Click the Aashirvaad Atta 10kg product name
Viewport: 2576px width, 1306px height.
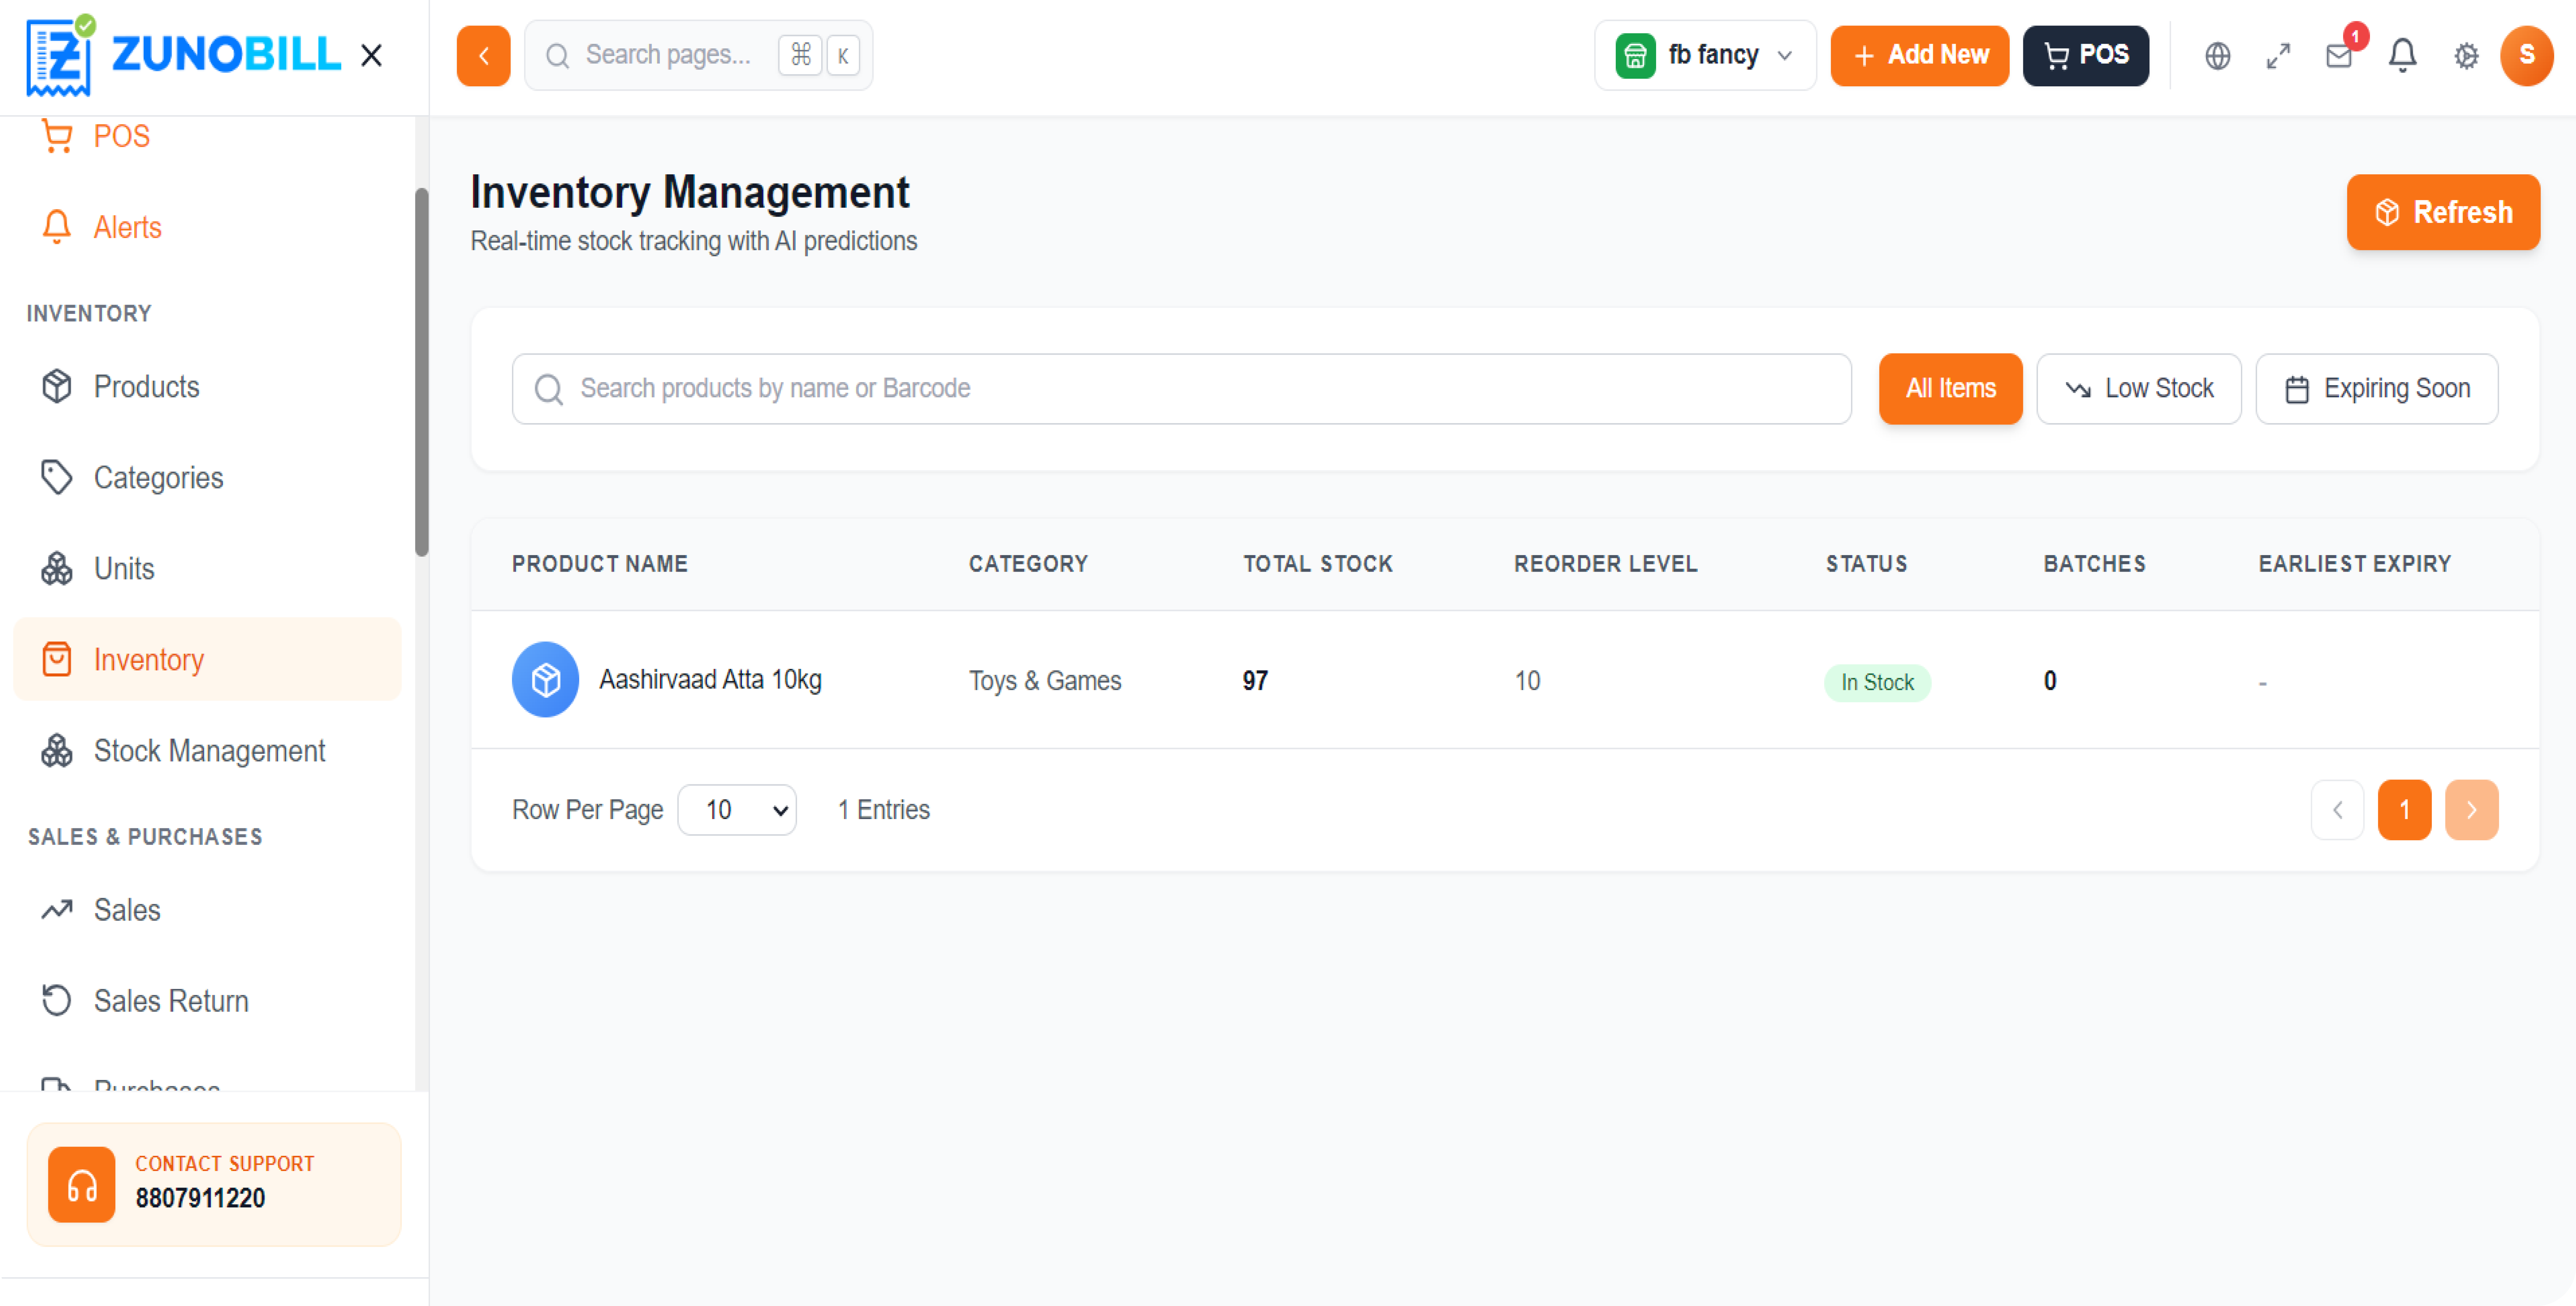pos(710,680)
